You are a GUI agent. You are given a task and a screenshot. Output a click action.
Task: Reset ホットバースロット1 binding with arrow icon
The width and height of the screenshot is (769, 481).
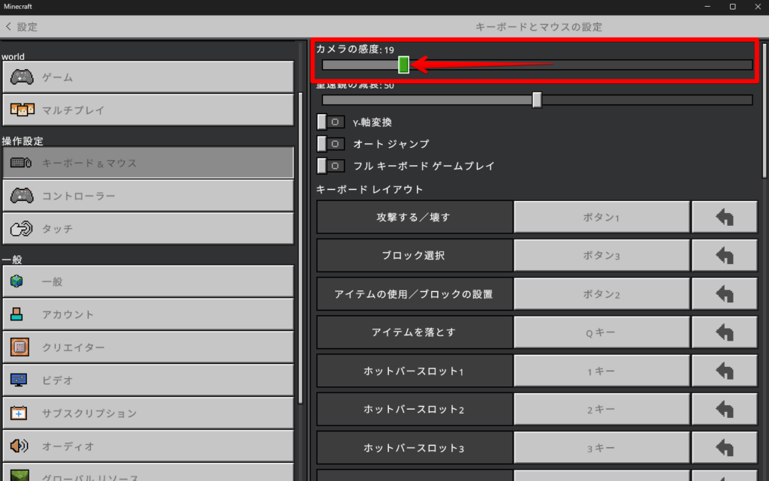(724, 371)
